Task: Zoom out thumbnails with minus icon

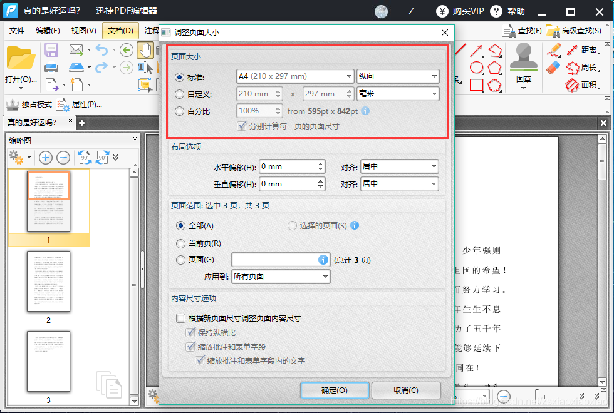Action: [63, 158]
